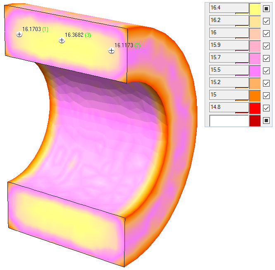The height and width of the screenshot is (270, 275).
Task: Uncheck the checkbox for level 15.9
Action: 266,46
